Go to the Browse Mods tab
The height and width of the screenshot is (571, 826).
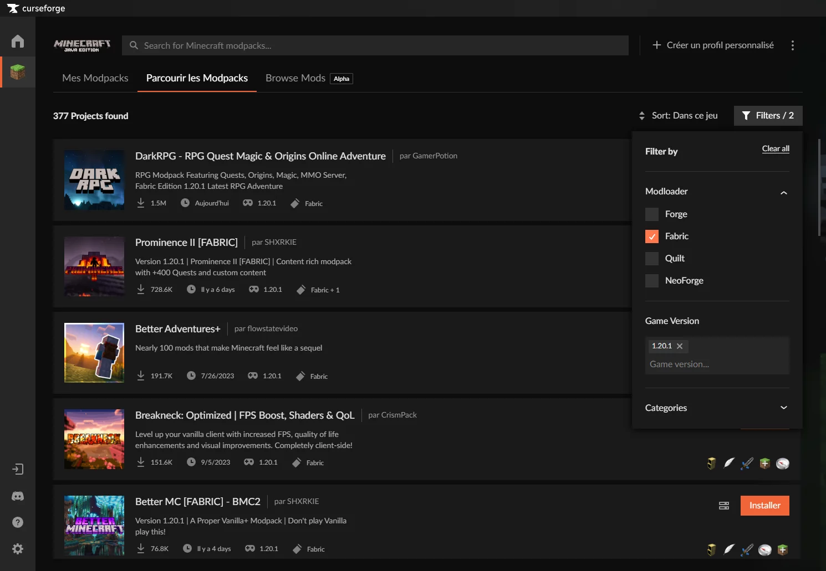tap(295, 78)
